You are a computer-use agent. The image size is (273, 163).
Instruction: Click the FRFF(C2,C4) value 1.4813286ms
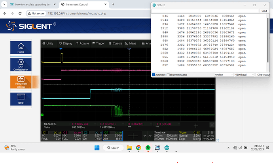point(108,127)
